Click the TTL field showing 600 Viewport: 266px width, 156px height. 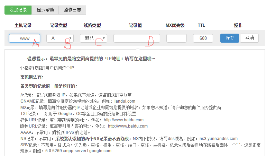pyautogui.click(x=203, y=38)
